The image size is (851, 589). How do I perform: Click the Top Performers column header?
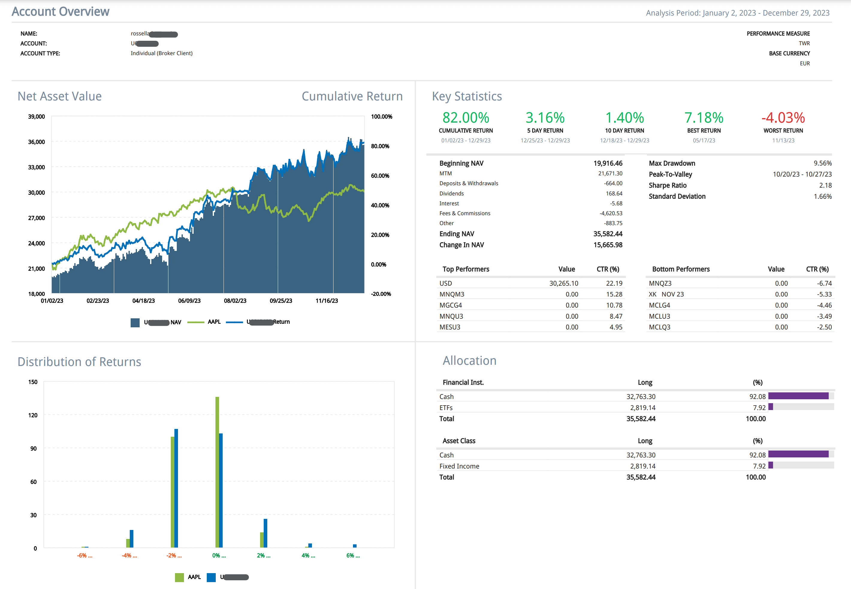pos(466,269)
